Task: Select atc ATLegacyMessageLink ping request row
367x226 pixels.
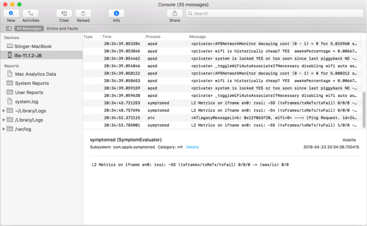Action: 222,118
